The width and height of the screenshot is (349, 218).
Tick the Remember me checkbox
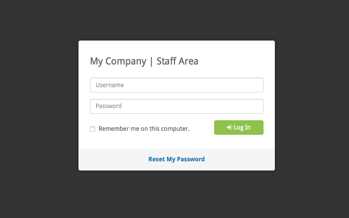pos(92,129)
